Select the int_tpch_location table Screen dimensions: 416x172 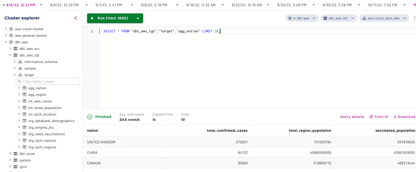(42, 114)
